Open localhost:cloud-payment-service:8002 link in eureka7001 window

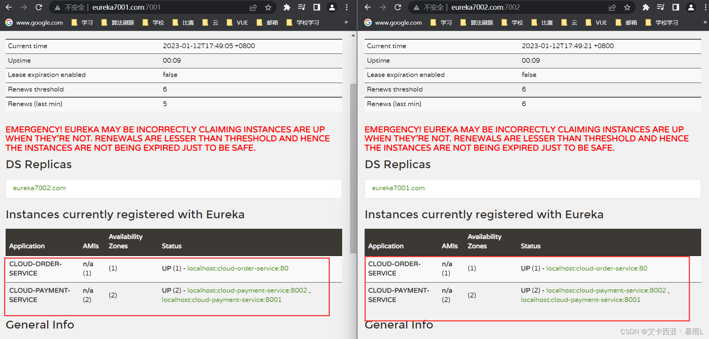click(x=247, y=290)
